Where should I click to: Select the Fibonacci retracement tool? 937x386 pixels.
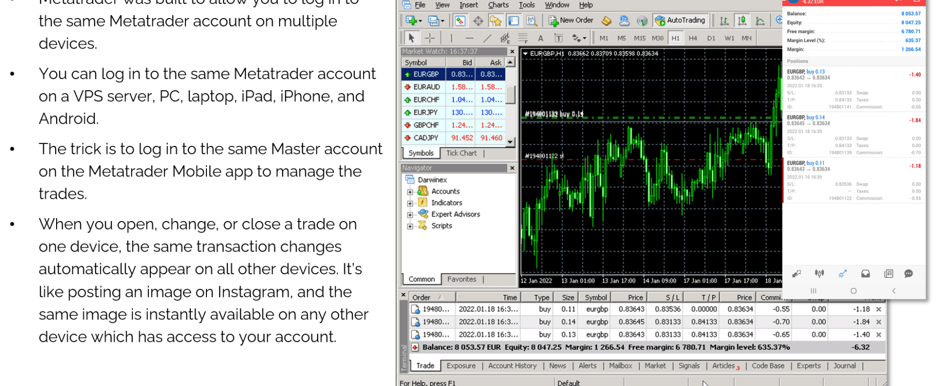(523, 38)
